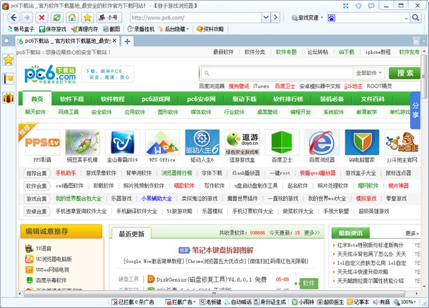The width and height of the screenshot is (429, 308).
Task: Click the yellow star favorites toolbar icon
Action: (87, 18)
